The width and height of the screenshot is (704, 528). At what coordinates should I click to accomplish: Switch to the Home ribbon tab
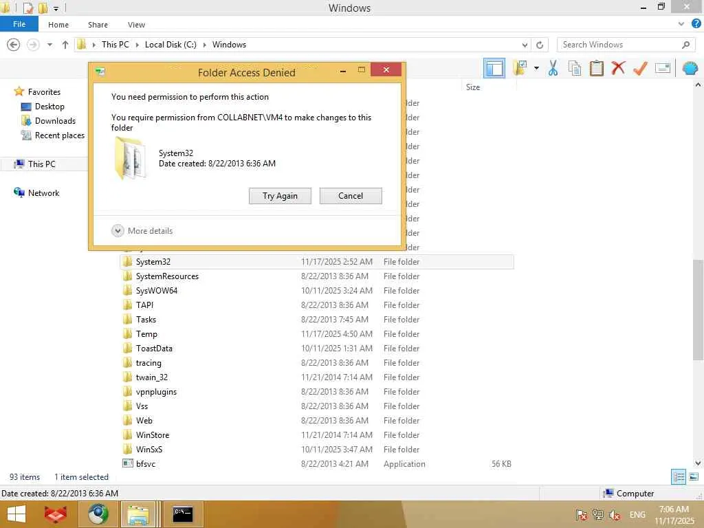coord(58,25)
